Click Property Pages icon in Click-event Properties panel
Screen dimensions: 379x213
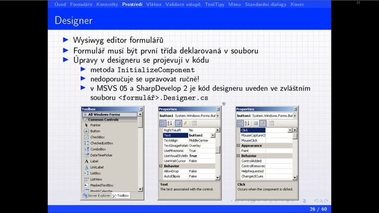tap(271, 124)
